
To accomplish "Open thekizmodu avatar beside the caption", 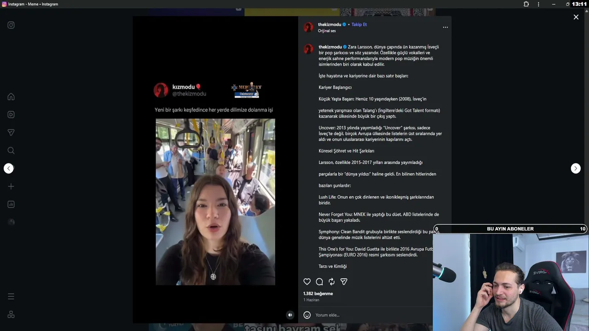I will pos(308,49).
